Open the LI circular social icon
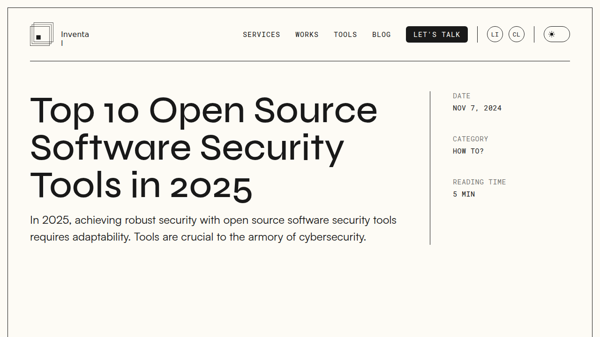This screenshot has height=337, width=600. tap(495, 34)
